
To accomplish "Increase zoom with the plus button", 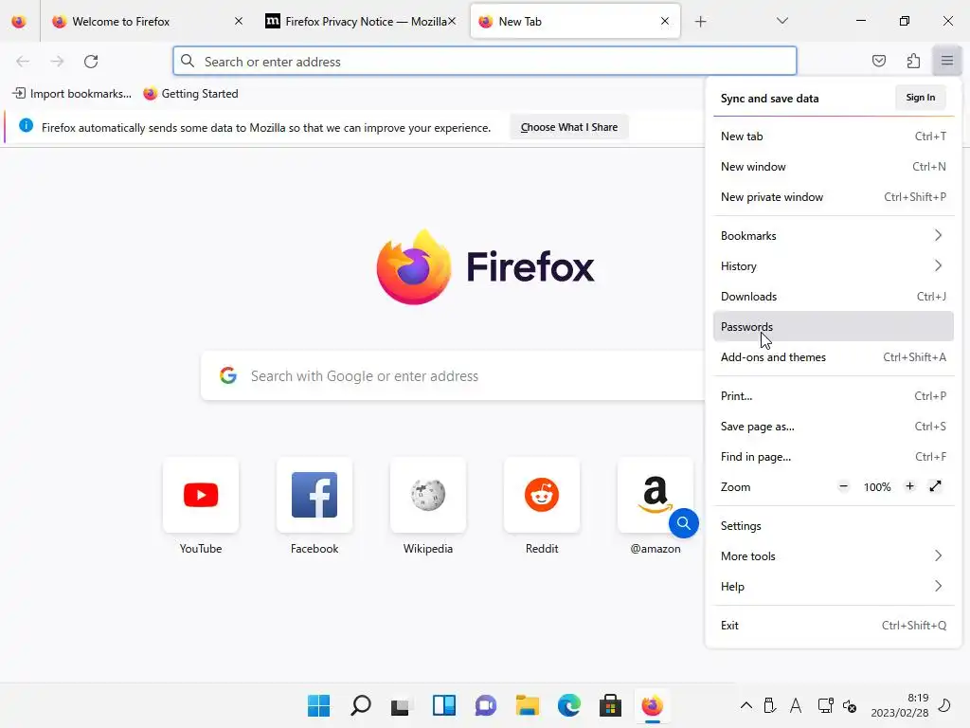I will [x=909, y=486].
